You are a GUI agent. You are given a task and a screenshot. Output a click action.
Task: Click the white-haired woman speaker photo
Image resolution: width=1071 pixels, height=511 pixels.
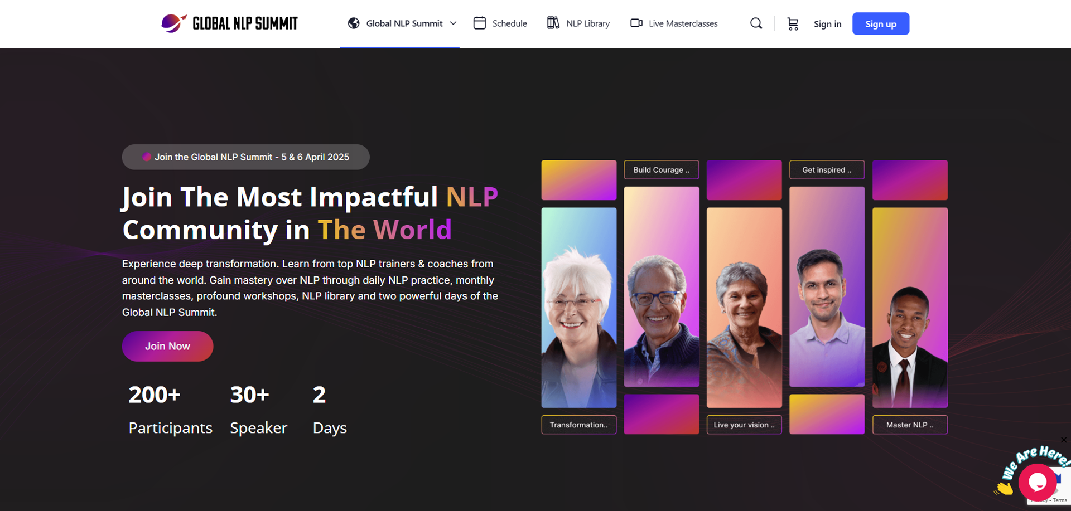578,308
